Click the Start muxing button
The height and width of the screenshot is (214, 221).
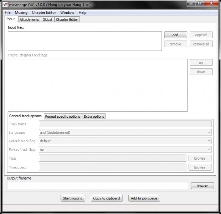73,198
